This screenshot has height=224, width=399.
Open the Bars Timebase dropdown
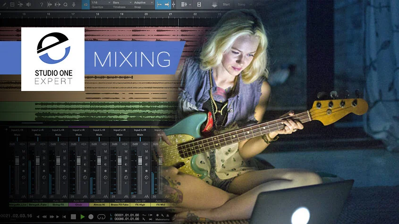click(122, 2)
